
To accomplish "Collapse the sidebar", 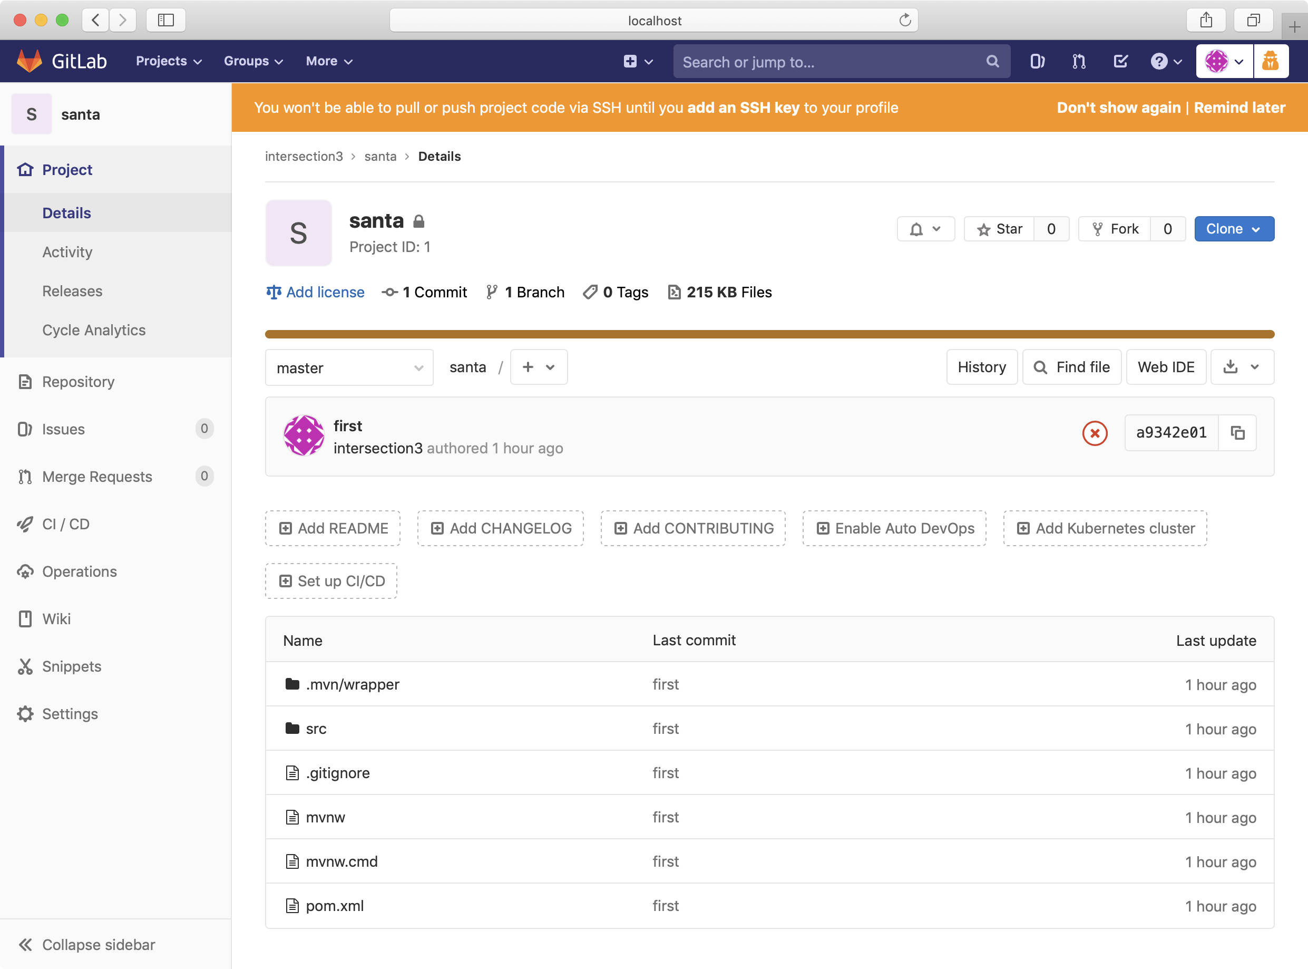I will click(x=116, y=944).
